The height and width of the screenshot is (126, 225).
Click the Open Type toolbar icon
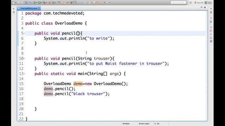tap(59, 2)
